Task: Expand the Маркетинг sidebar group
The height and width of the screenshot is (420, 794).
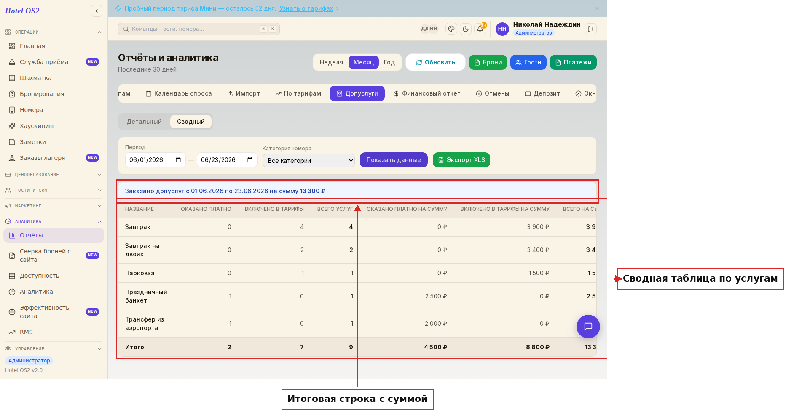Action: click(x=54, y=206)
